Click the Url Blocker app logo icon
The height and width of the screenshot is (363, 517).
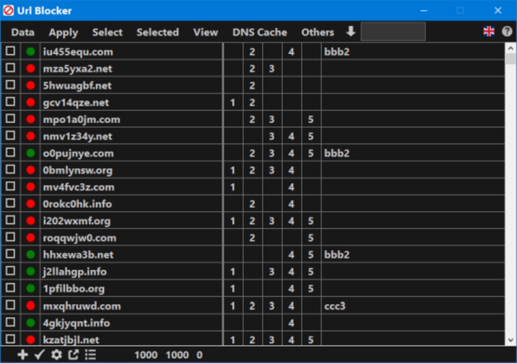tap(9, 10)
